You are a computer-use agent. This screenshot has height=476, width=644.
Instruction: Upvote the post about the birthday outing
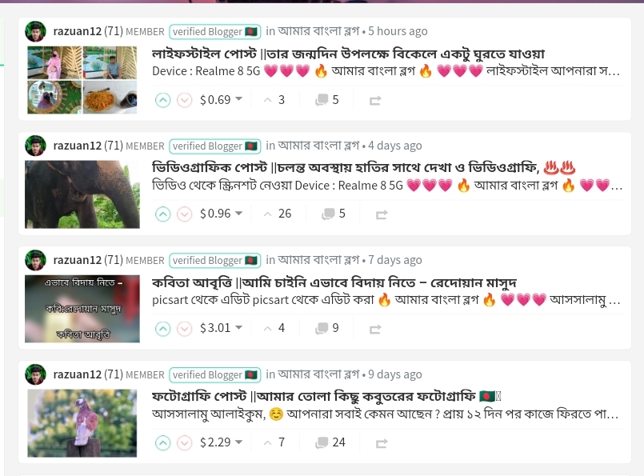(x=162, y=100)
